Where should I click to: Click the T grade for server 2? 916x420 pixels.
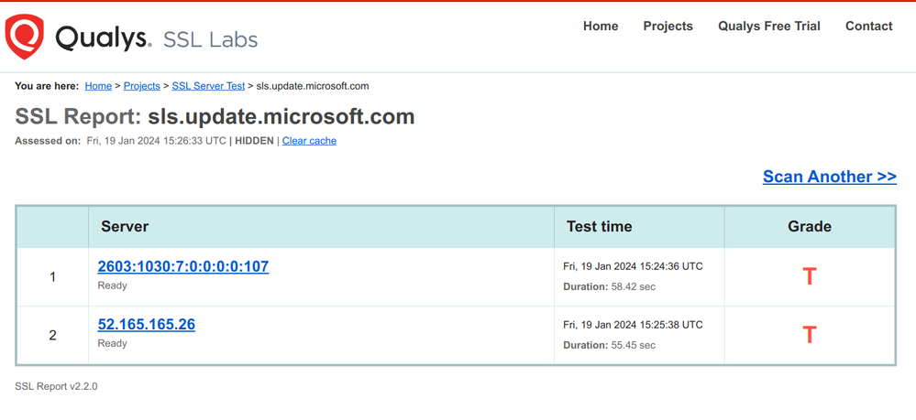[x=809, y=335]
